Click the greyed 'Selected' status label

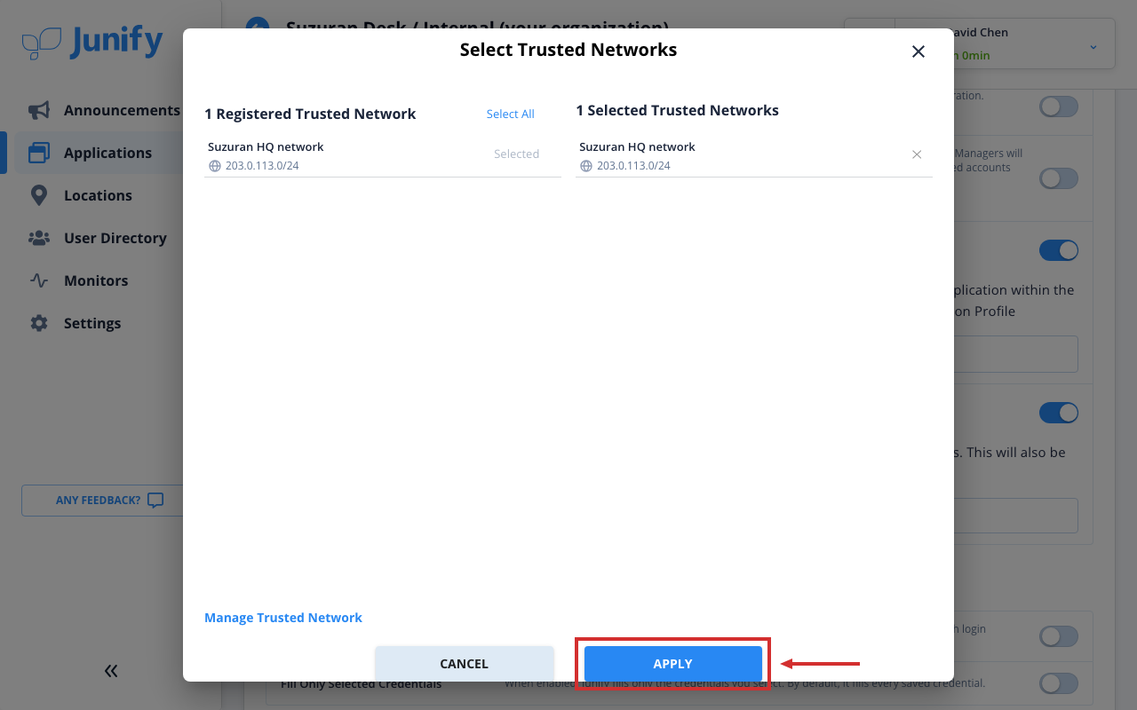[517, 154]
